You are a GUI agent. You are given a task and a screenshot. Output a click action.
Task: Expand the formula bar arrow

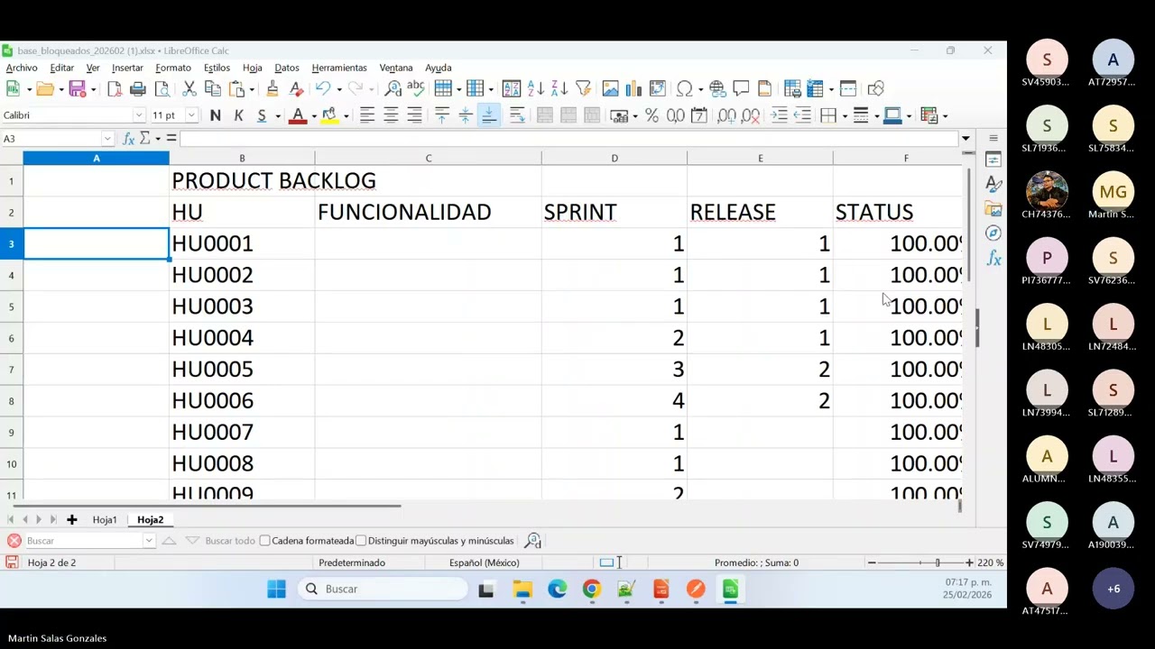click(x=966, y=139)
